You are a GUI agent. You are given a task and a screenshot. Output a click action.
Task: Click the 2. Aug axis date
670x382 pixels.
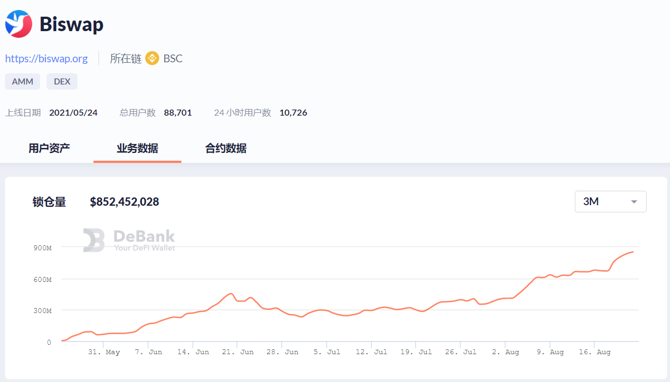tap(505, 352)
